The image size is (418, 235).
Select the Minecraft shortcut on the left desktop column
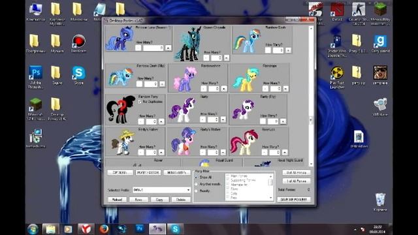(35, 109)
